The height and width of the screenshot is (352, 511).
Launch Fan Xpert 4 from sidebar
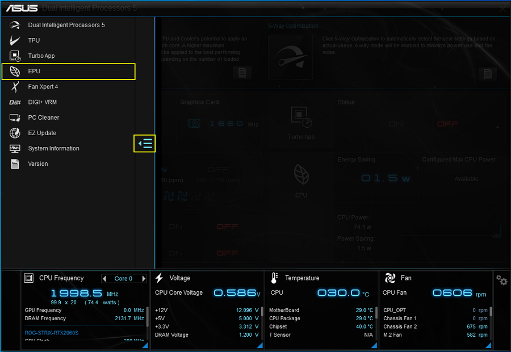(x=43, y=87)
